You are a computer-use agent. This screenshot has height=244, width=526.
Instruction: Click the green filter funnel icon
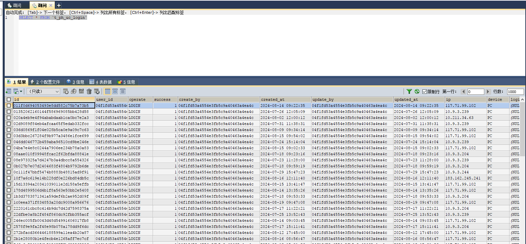pyautogui.click(x=409, y=91)
